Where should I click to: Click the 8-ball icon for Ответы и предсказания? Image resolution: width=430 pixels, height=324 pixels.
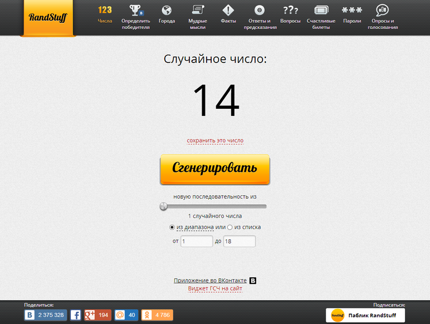pyautogui.click(x=259, y=10)
